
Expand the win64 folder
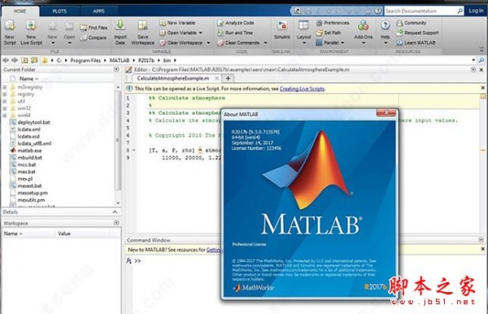5,116
